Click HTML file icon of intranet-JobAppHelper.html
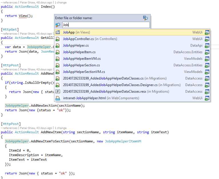This screenshot has width=219, height=179. click(x=58, y=98)
